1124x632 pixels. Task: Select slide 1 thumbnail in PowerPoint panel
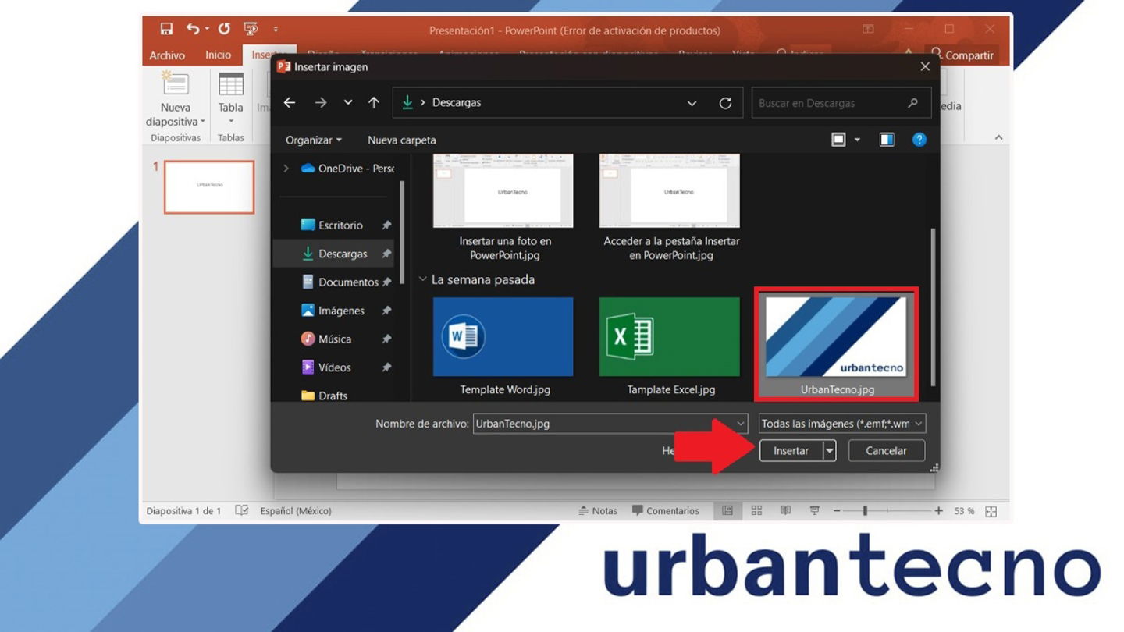(209, 186)
